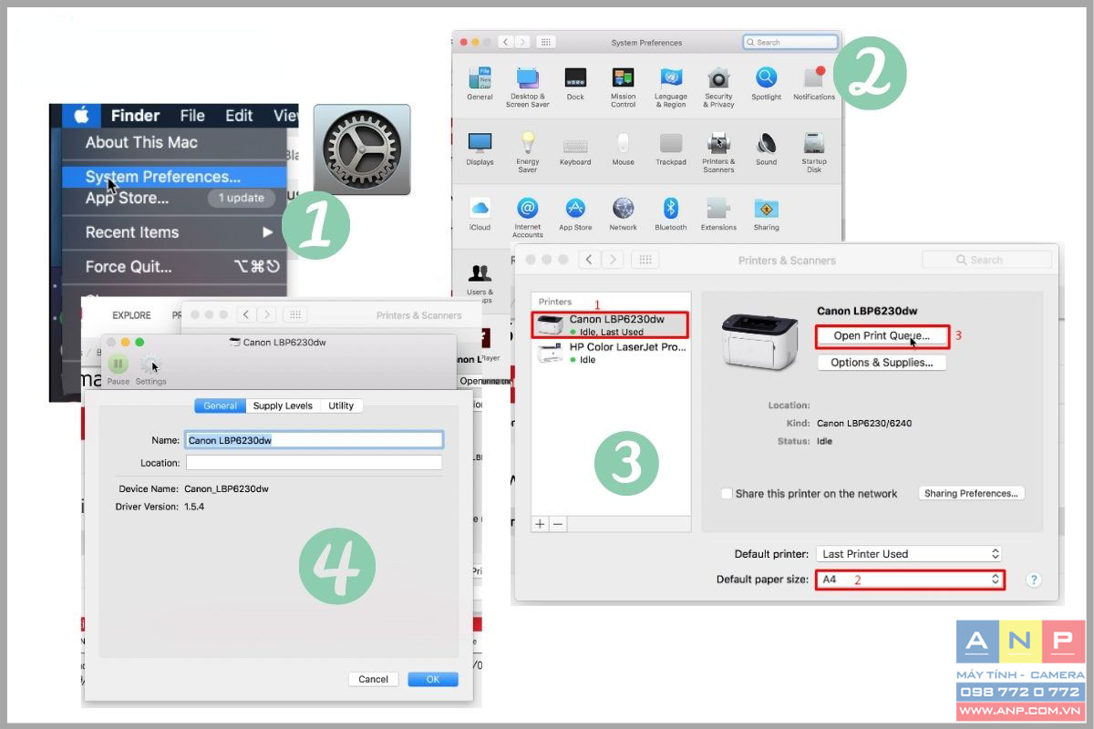Open Trackpad preferences icon
The image size is (1094, 729).
tap(671, 144)
